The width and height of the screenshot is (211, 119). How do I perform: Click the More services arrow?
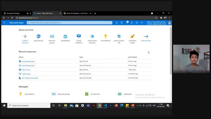[146, 36]
